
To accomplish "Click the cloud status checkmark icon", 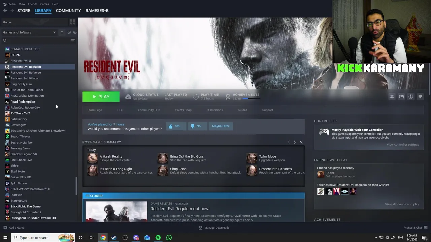I will pos(128,97).
